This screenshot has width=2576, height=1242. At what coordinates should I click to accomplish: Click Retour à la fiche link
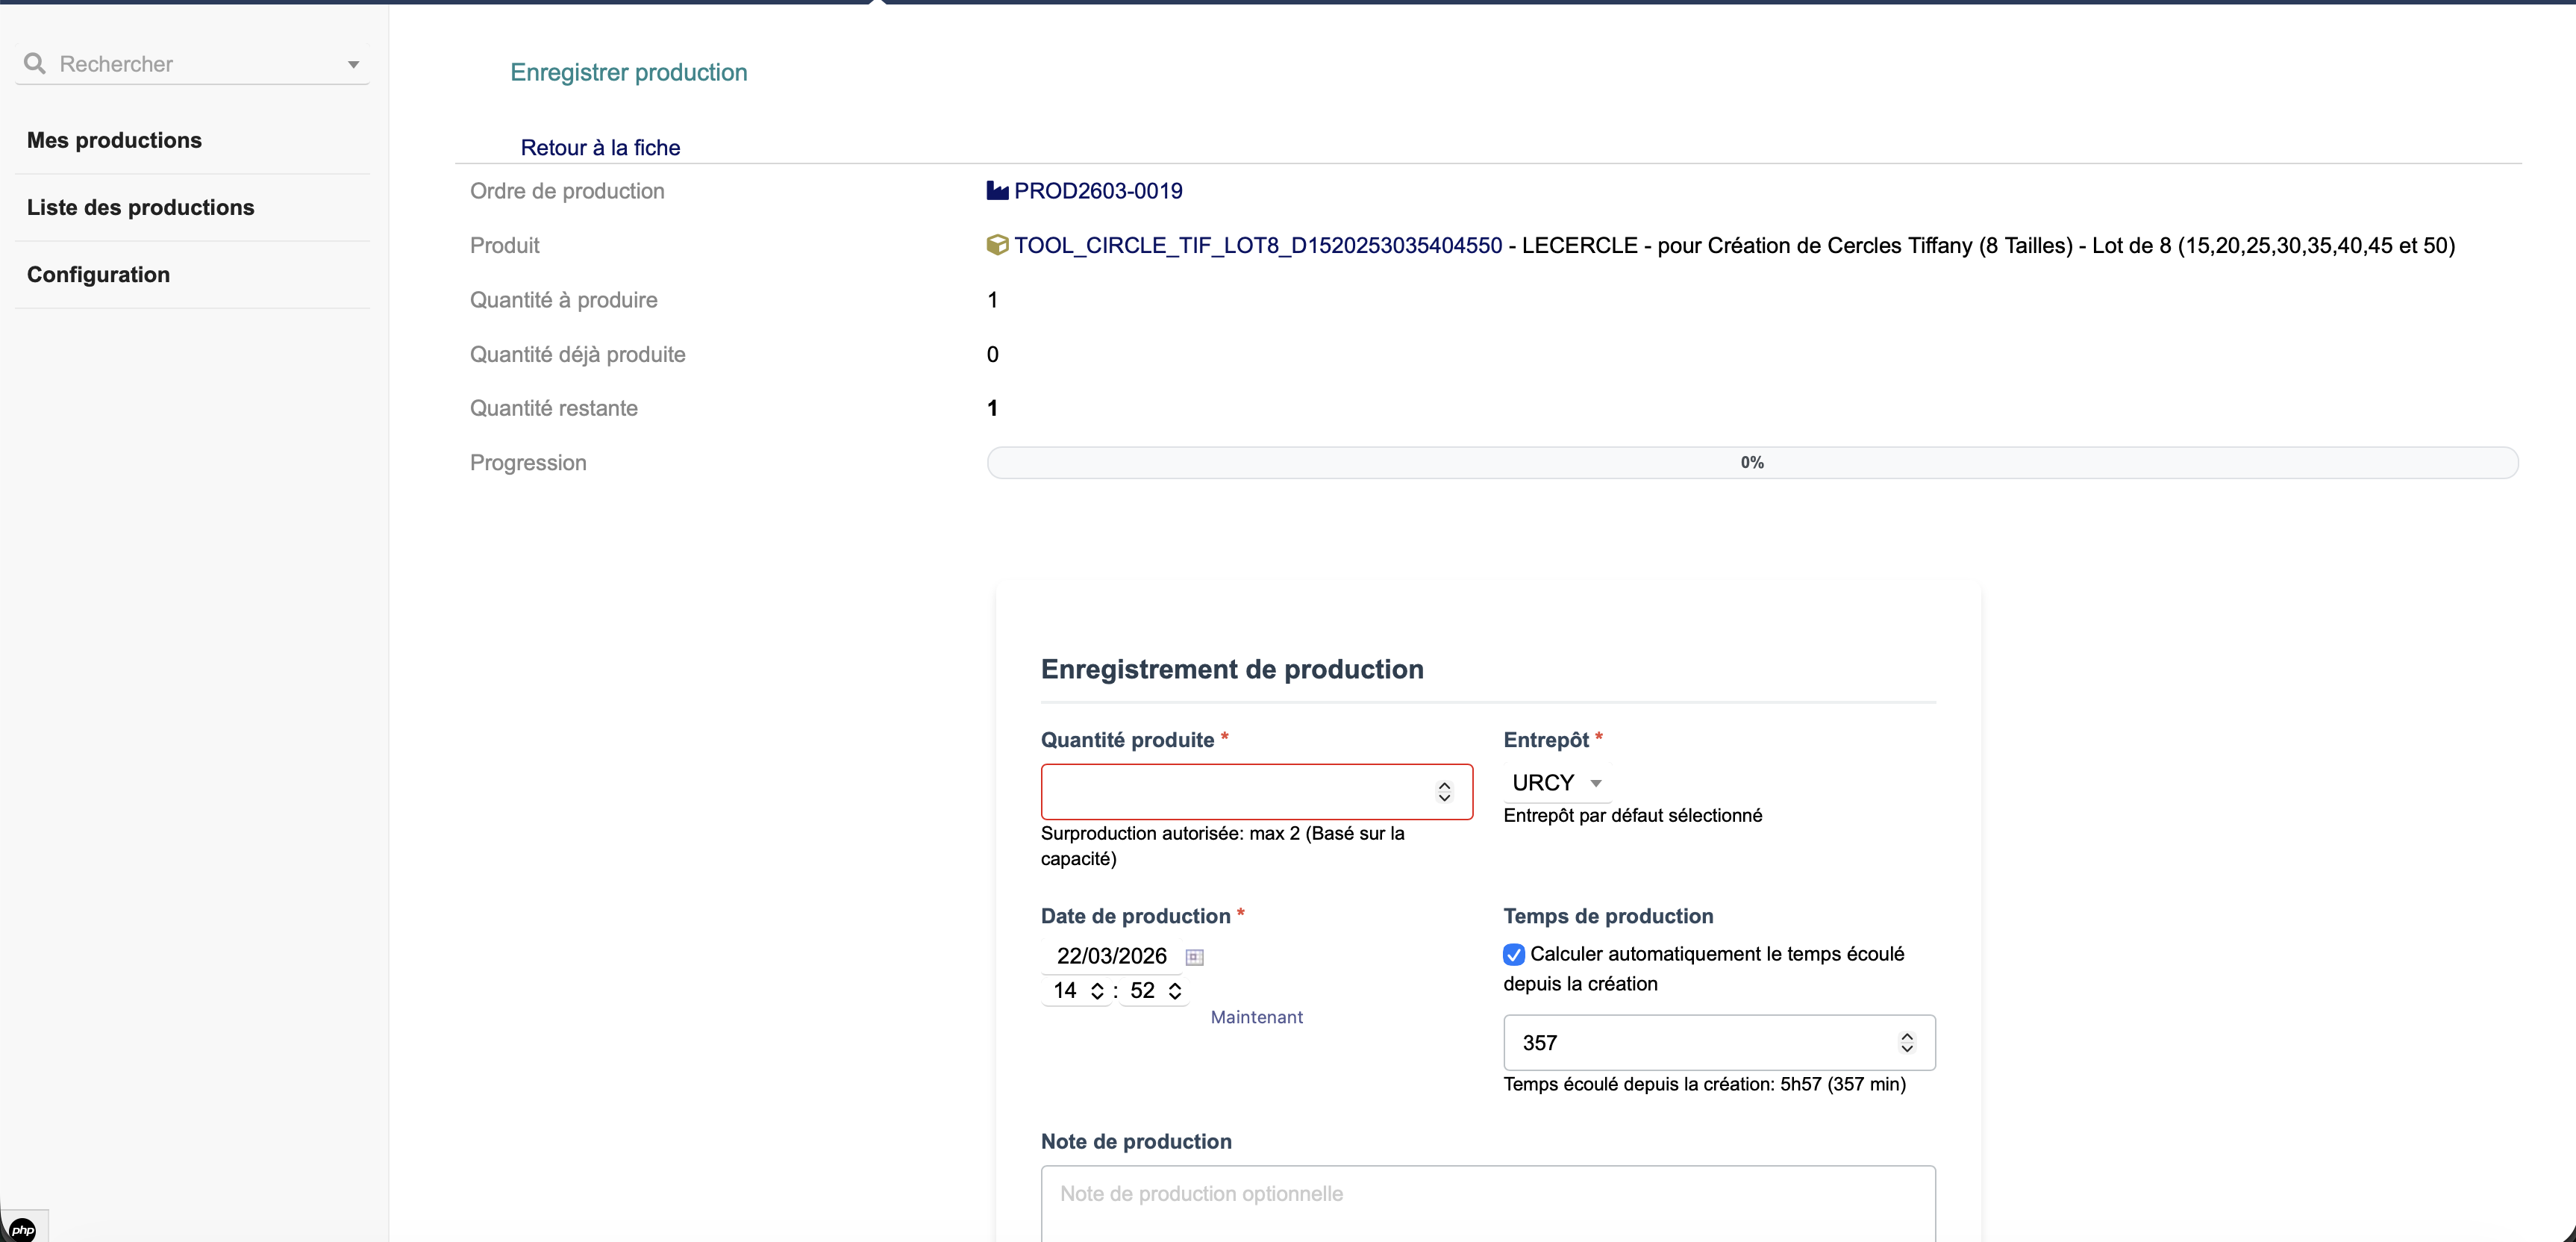click(x=600, y=148)
